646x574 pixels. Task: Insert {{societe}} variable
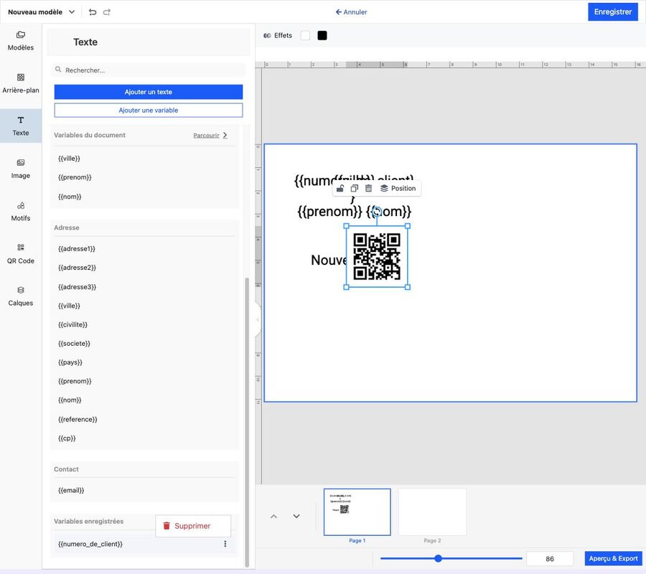tap(74, 344)
